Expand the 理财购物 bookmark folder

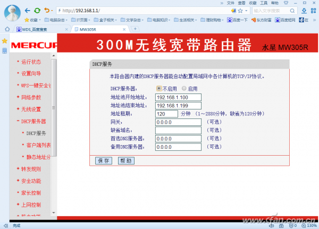pyautogui.click(x=212, y=20)
